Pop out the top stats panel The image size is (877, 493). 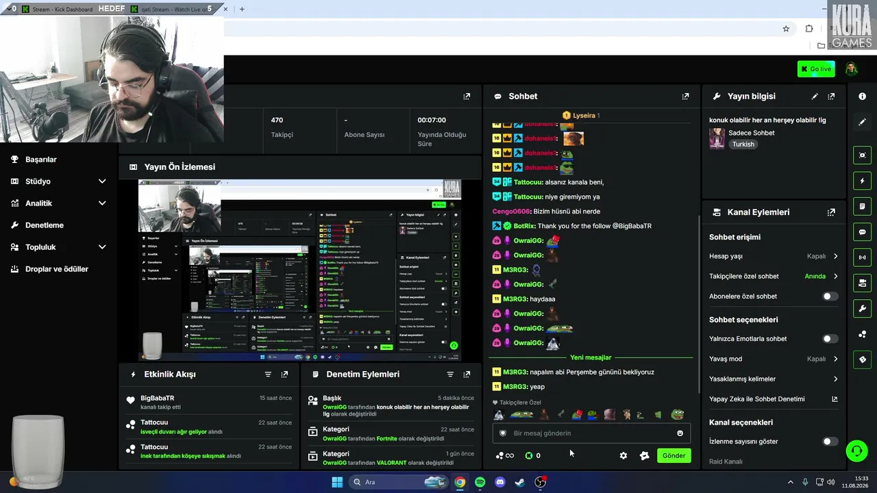click(467, 97)
